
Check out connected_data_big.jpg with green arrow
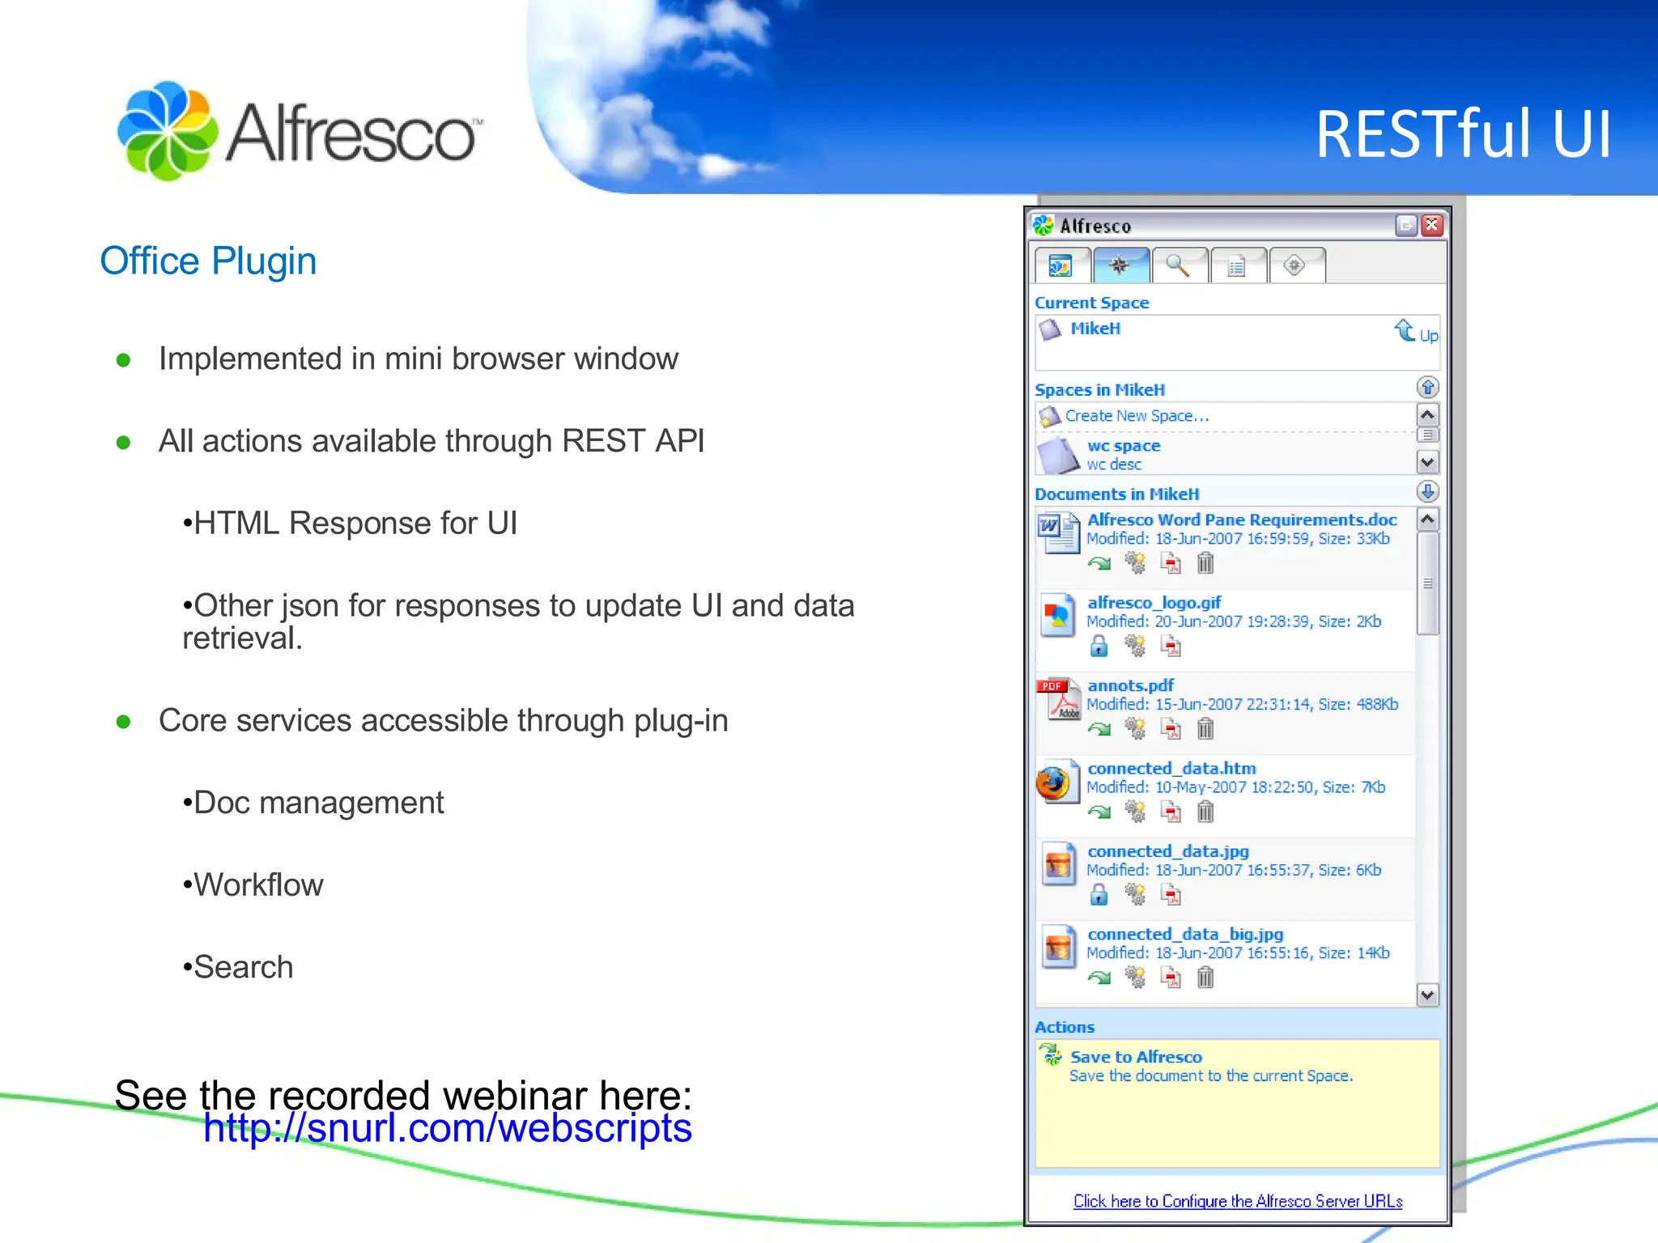pyautogui.click(x=1099, y=978)
